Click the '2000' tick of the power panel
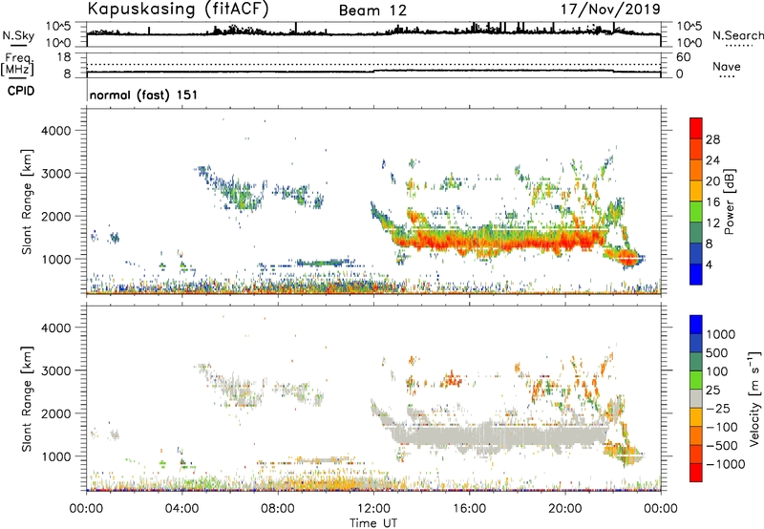764x529 pixels. pyautogui.click(x=56, y=216)
